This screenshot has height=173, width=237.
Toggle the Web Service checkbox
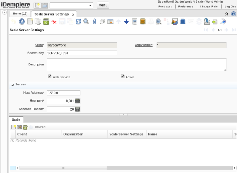[50, 77]
